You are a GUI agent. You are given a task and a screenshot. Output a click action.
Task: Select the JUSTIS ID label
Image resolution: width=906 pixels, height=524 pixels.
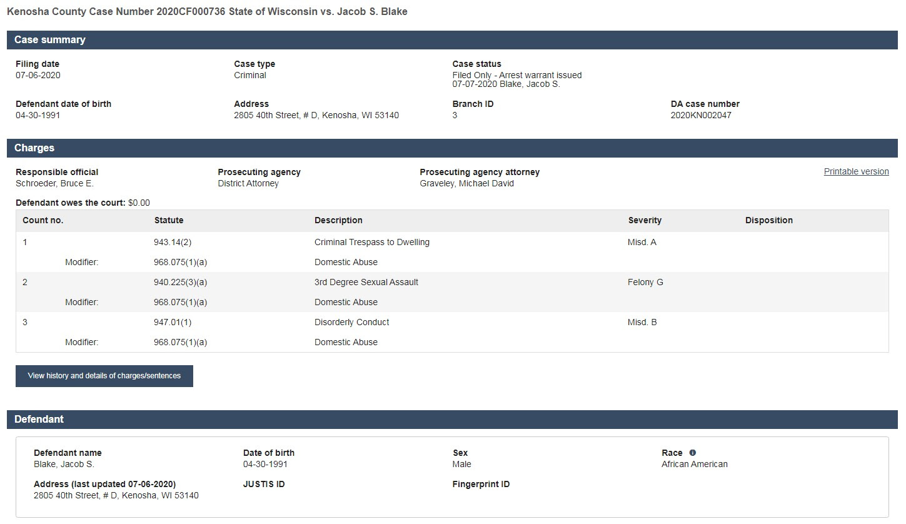264,485
